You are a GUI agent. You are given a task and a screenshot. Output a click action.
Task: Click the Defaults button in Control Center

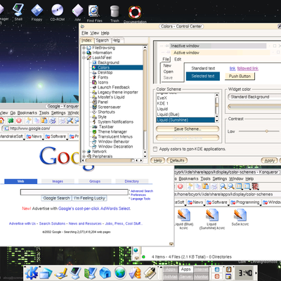click(x=177, y=161)
